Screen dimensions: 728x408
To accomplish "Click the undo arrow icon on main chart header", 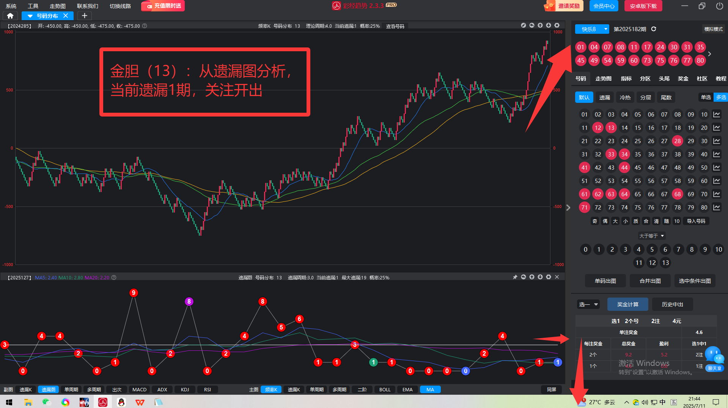I will point(532,25).
